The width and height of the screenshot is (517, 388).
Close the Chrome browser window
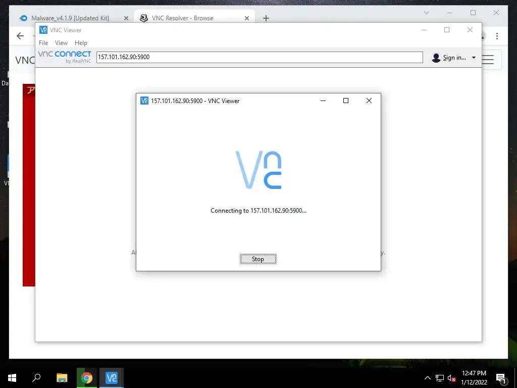[496, 13]
